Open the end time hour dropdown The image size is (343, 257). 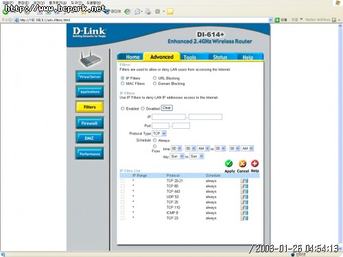(220, 149)
